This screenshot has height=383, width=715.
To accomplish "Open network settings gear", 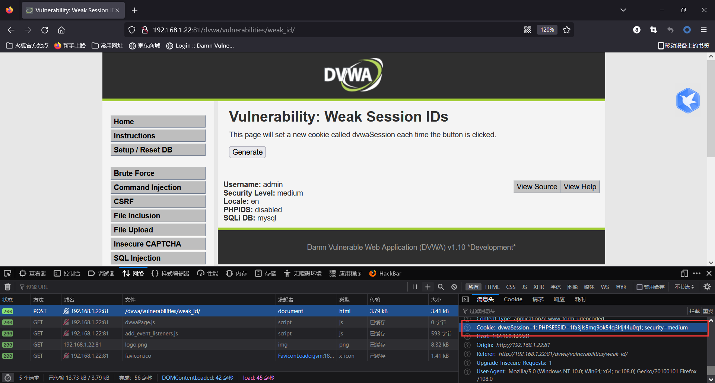I will pos(707,287).
